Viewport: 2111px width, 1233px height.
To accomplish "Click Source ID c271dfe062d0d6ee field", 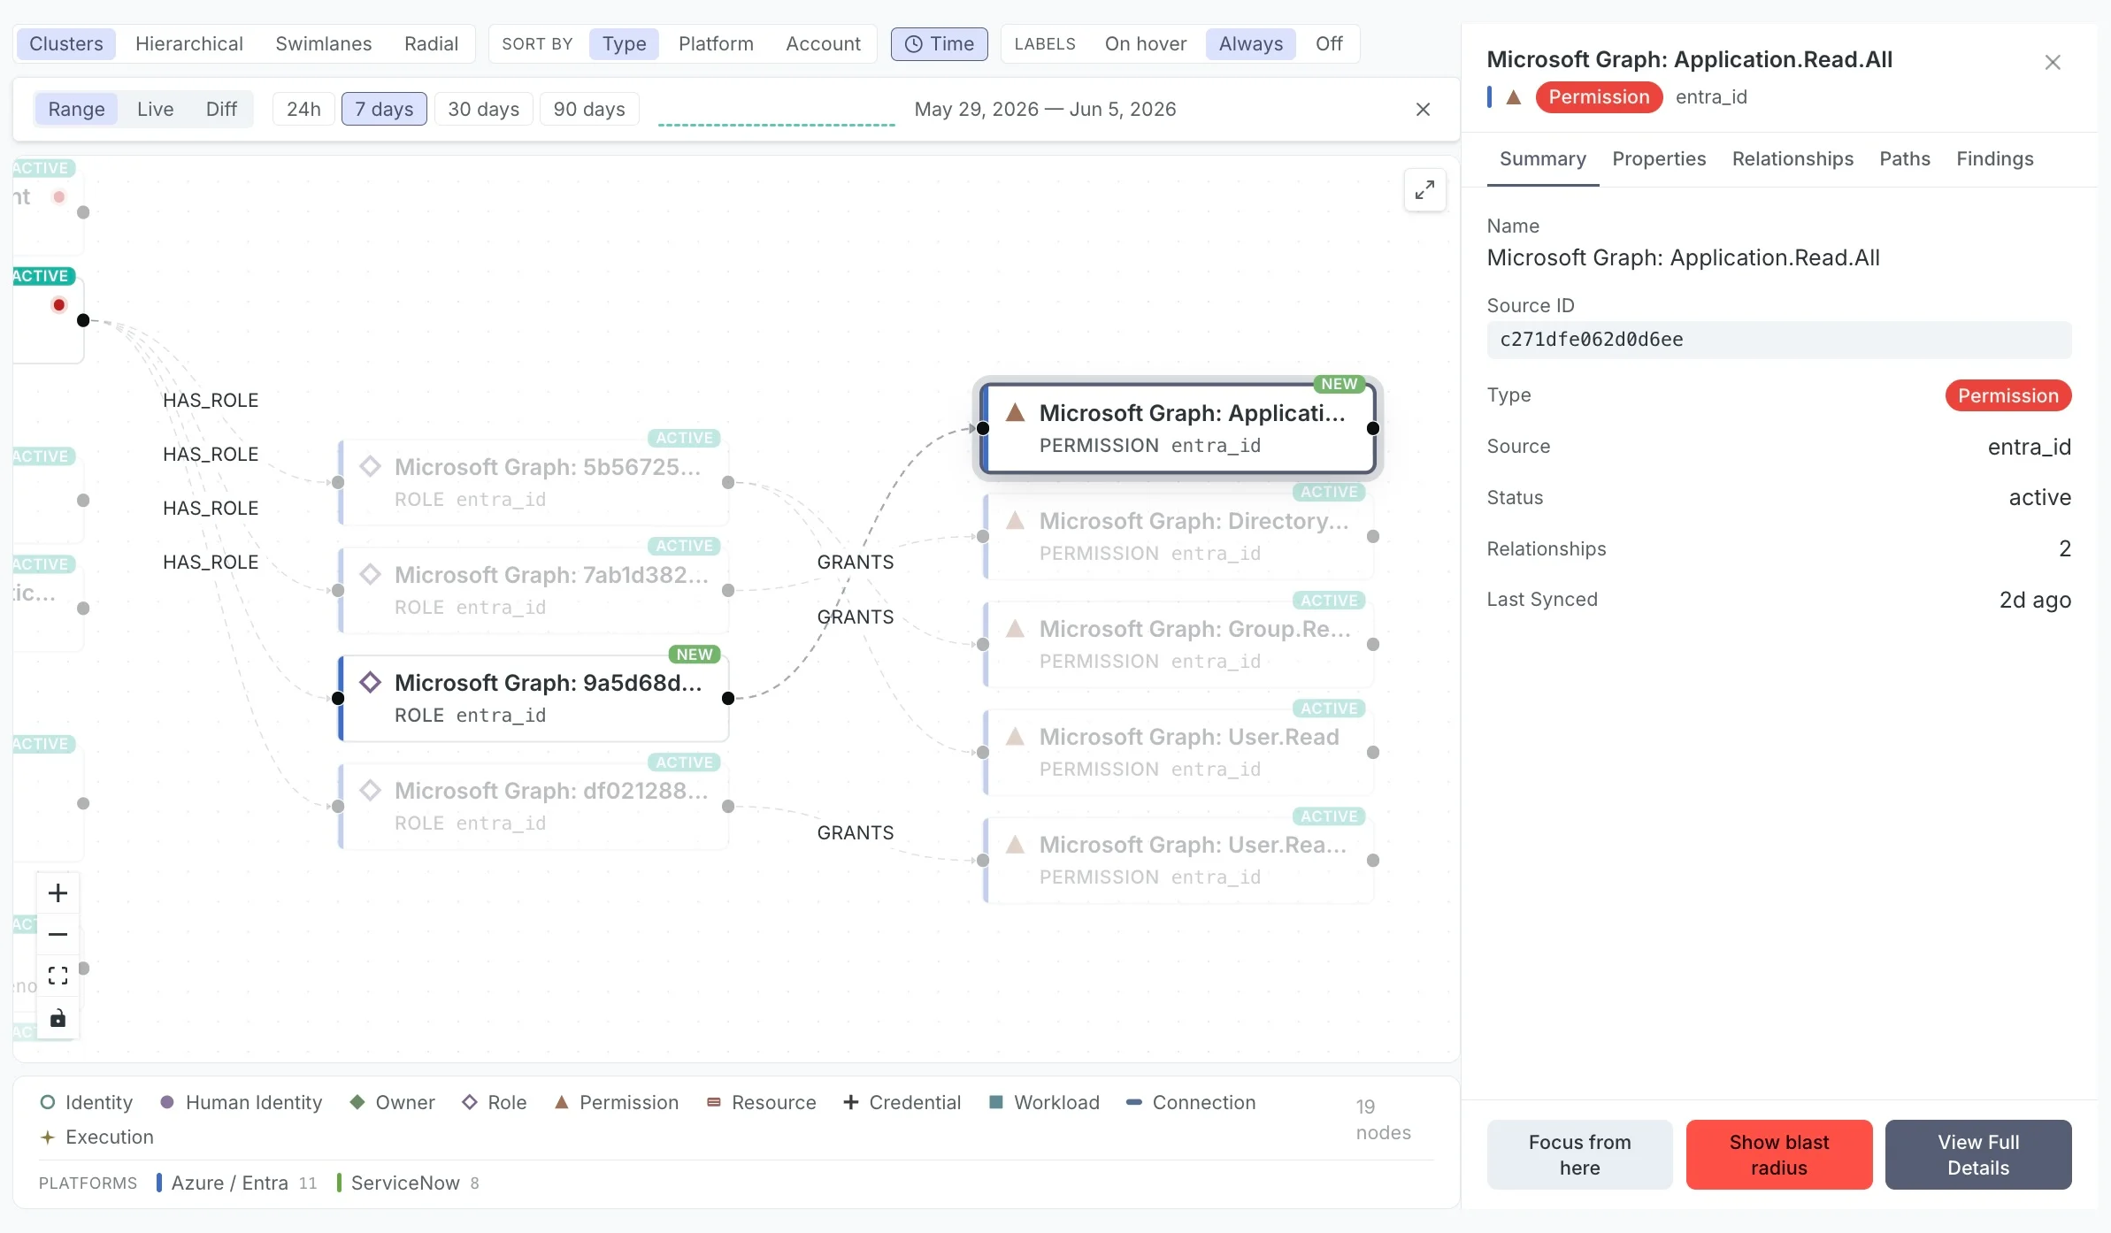I will tap(1778, 340).
